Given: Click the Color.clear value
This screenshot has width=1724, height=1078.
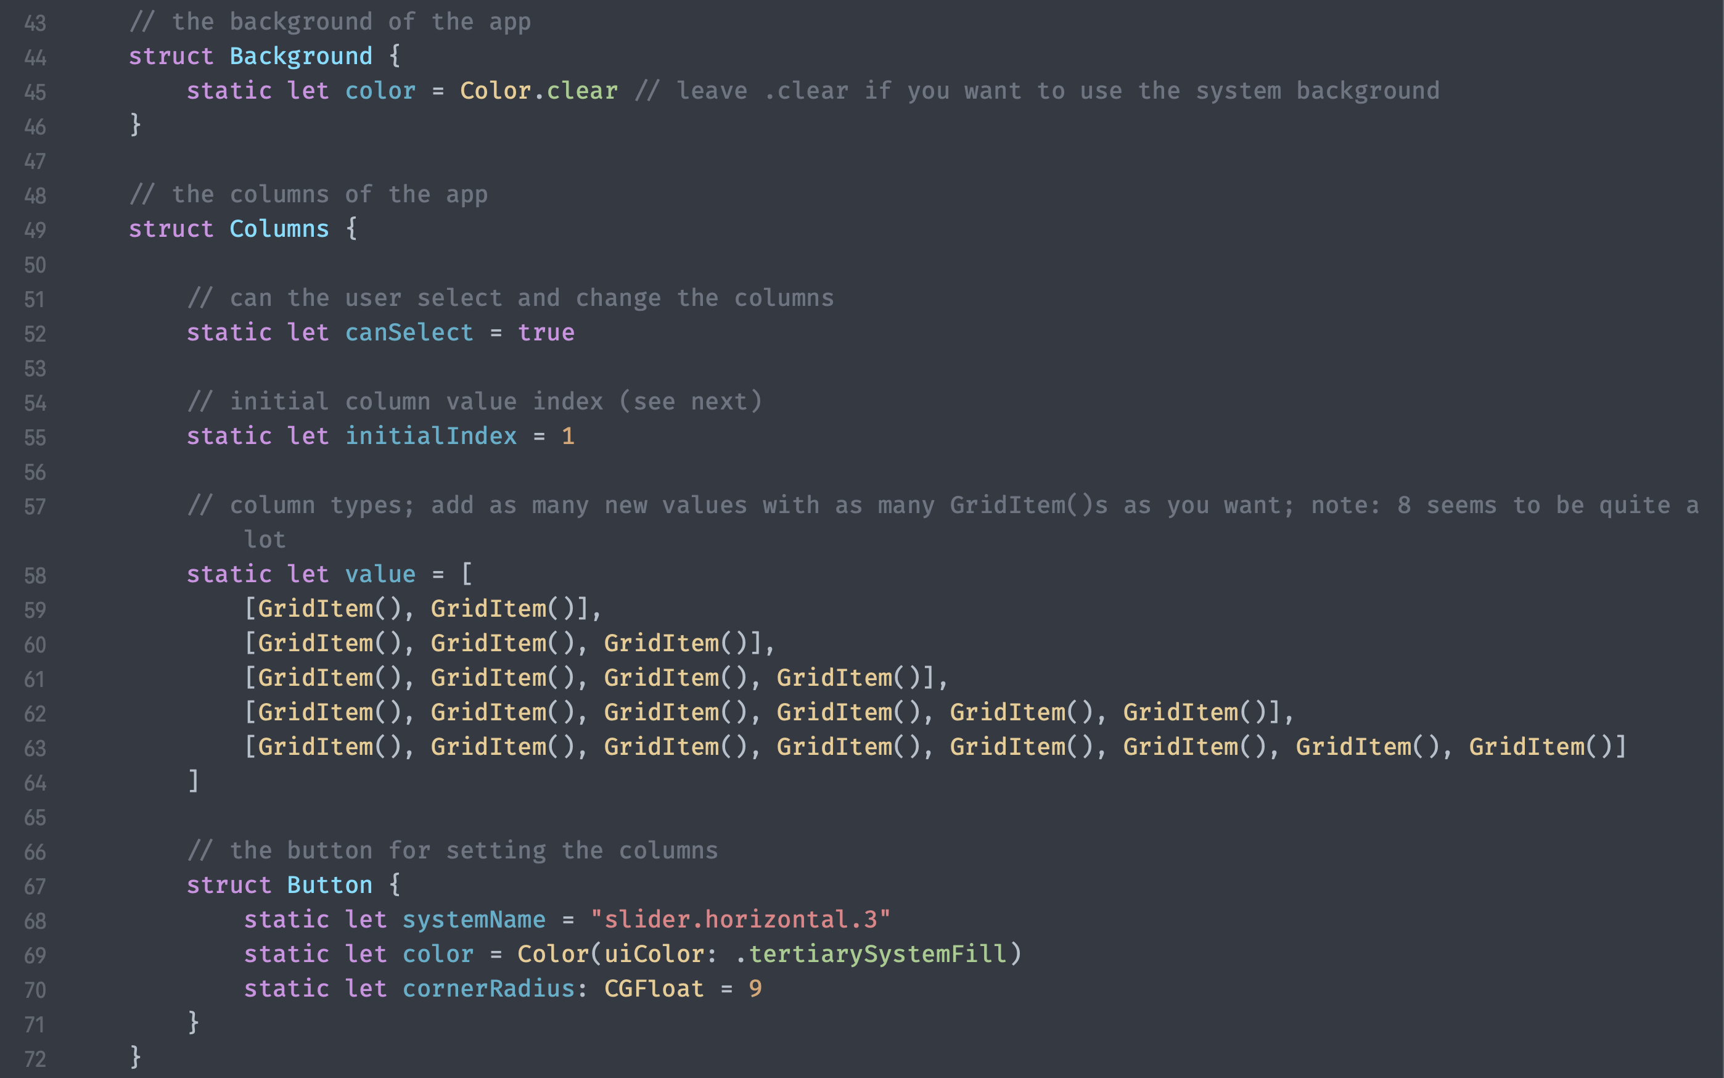Looking at the screenshot, I should pyautogui.click(x=538, y=91).
